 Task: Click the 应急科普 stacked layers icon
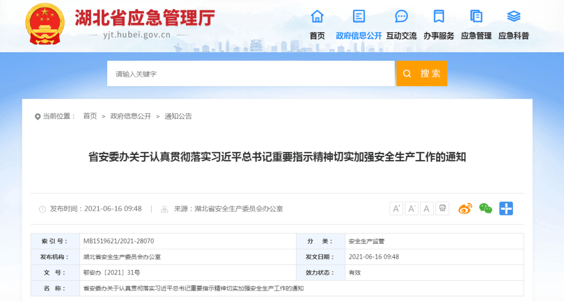tap(514, 17)
